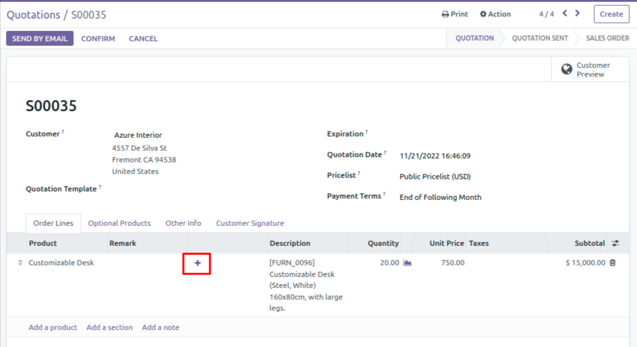Switch to the Optional Products tab
Screen dimensions: 637x347
tap(119, 223)
